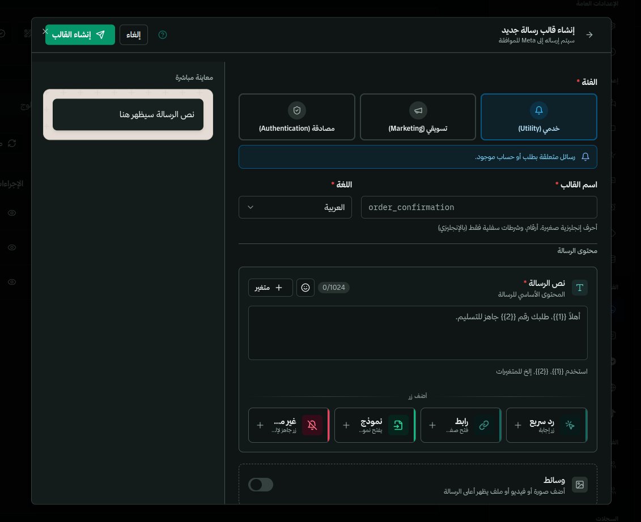641x522 pixels.
Task: Click the banner text رسائل متعلقة بطلب أو حساب موجود
Action: click(525, 157)
